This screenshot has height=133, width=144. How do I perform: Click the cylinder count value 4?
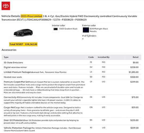83,39
